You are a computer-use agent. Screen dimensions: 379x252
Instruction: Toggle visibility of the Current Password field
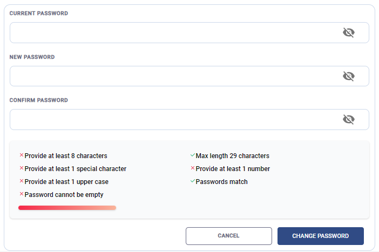coord(349,32)
